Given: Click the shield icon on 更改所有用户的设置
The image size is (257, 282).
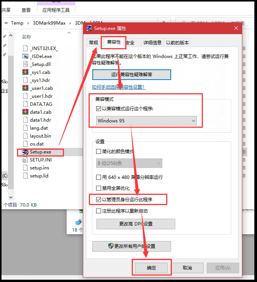Looking at the screenshot, I should tap(111, 246).
